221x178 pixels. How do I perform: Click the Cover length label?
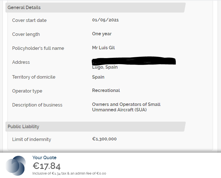[26, 34]
